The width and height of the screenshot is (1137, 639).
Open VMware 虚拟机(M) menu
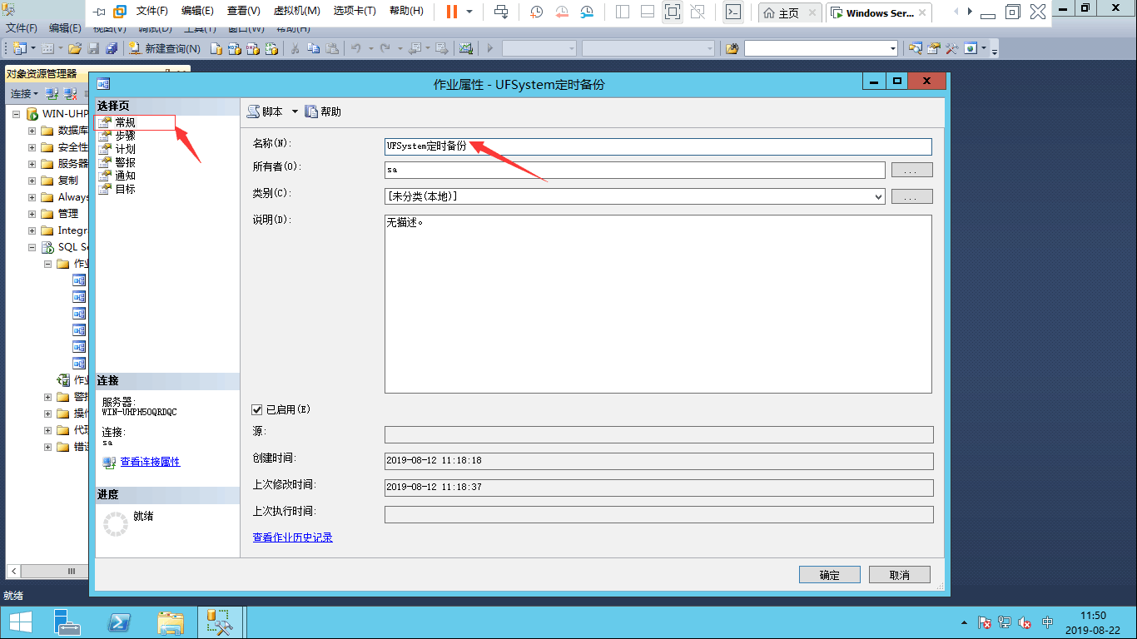[296, 12]
